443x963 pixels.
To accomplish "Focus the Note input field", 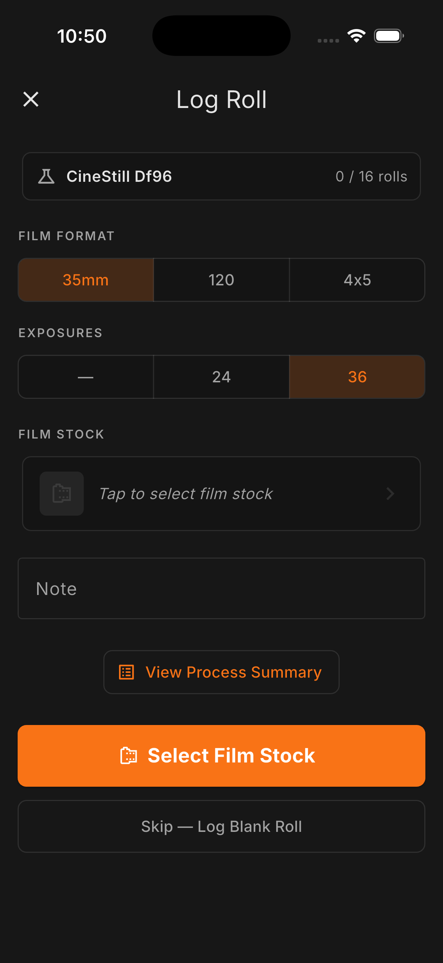I will point(221,588).
